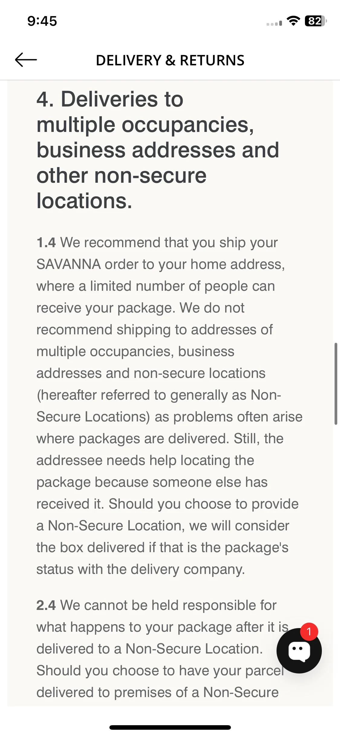Tap the Wi-Fi status icon
Screen dimensions: 340x737
pyautogui.click(x=293, y=21)
